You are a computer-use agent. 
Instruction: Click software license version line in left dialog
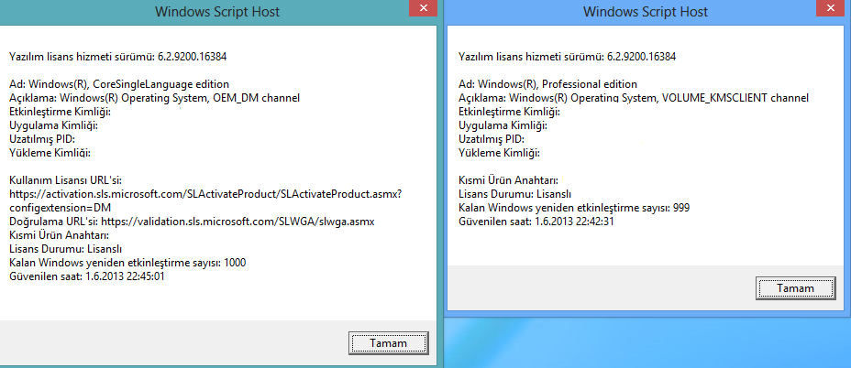pyautogui.click(x=118, y=57)
